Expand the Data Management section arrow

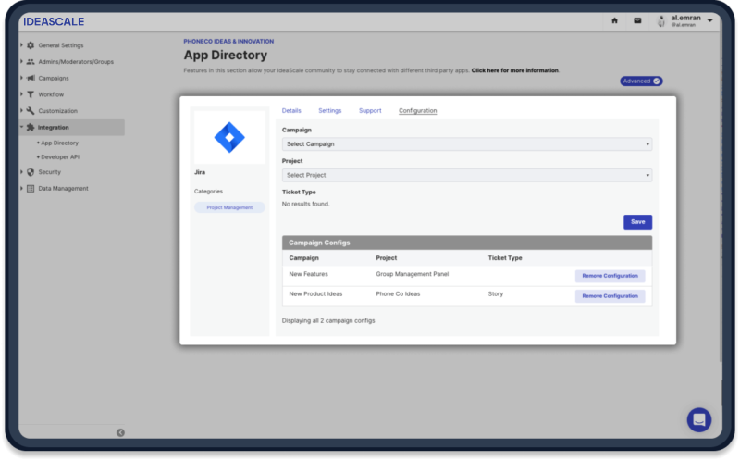[x=21, y=189]
